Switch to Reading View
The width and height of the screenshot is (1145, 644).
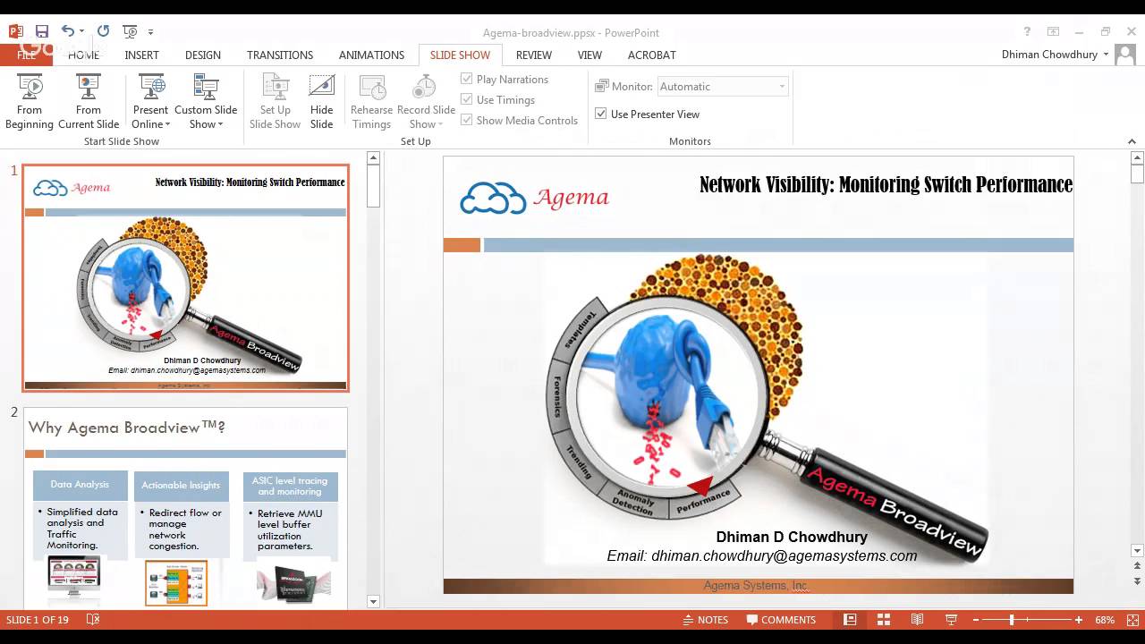coord(917,619)
